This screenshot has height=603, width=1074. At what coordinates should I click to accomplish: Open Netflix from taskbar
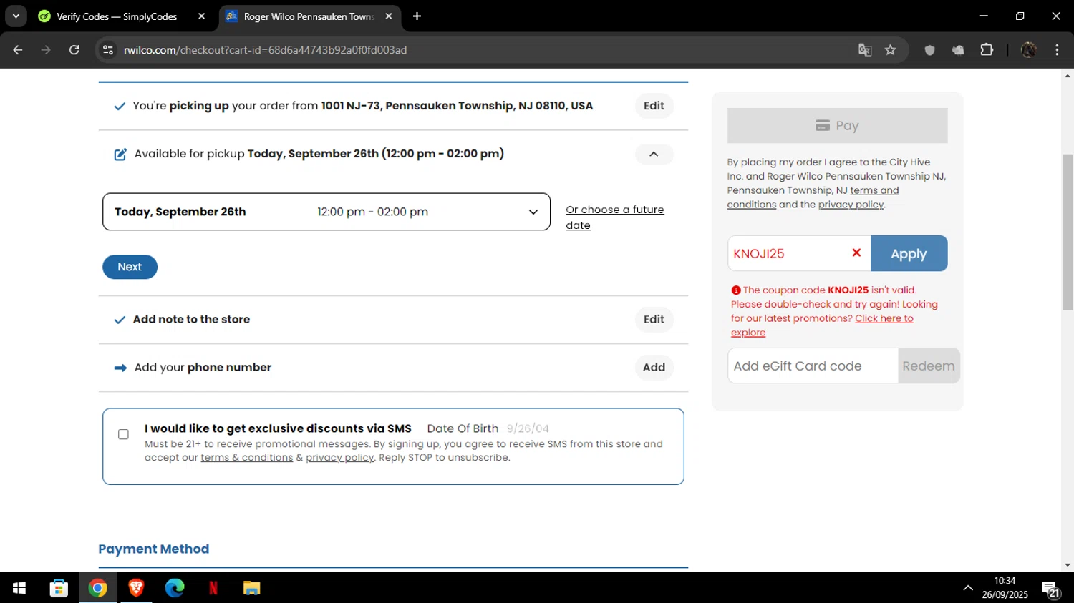tap(213, 588)
